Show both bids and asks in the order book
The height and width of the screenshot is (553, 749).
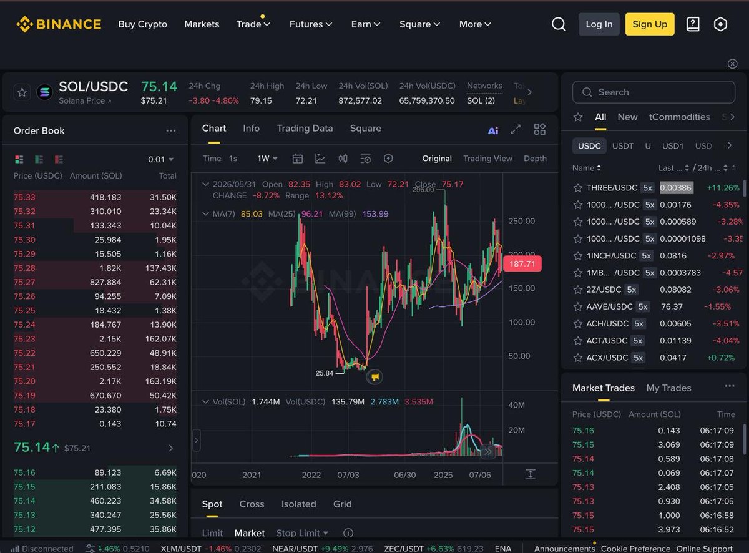tap(19, 159)
